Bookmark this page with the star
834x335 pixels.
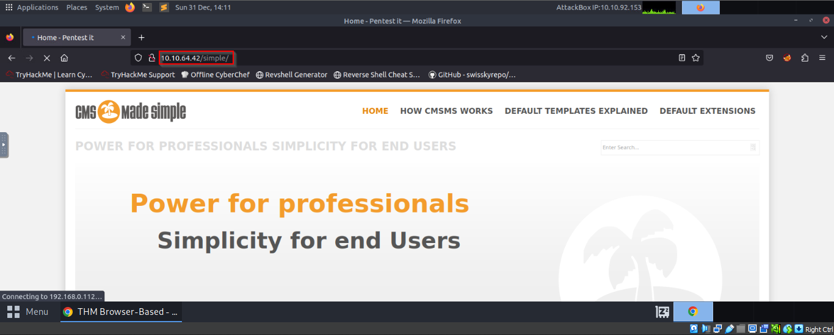[695, 58]
